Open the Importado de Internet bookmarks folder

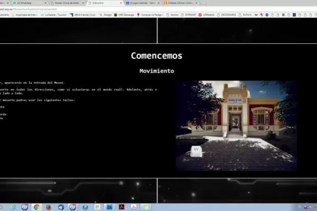click(x=24, y=15)
